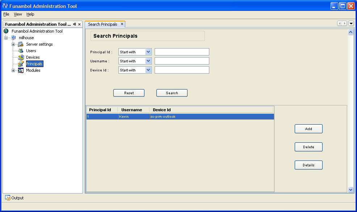Expand the Server settings node
The height and width of the screenshot is (212, 357).
point(13,44)
